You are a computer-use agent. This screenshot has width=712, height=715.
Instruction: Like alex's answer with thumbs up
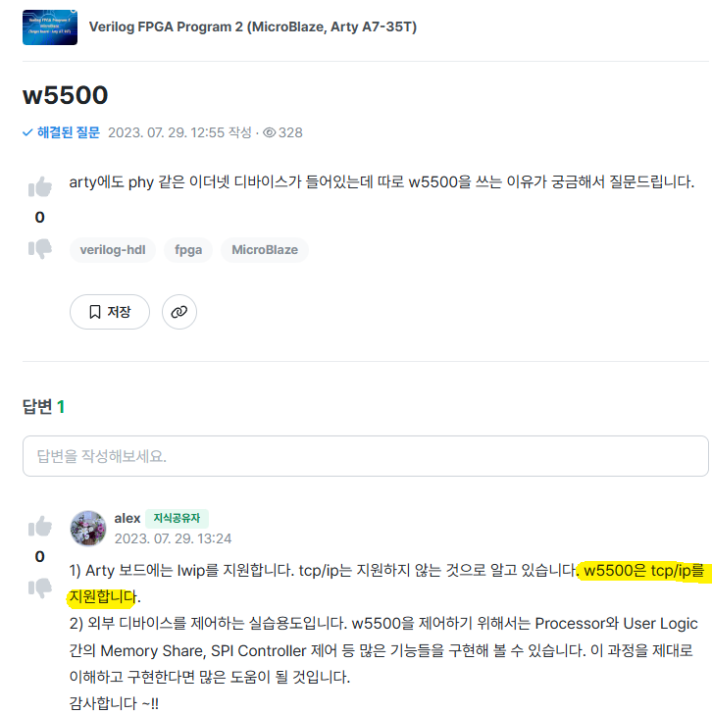(x=40, y=526)
